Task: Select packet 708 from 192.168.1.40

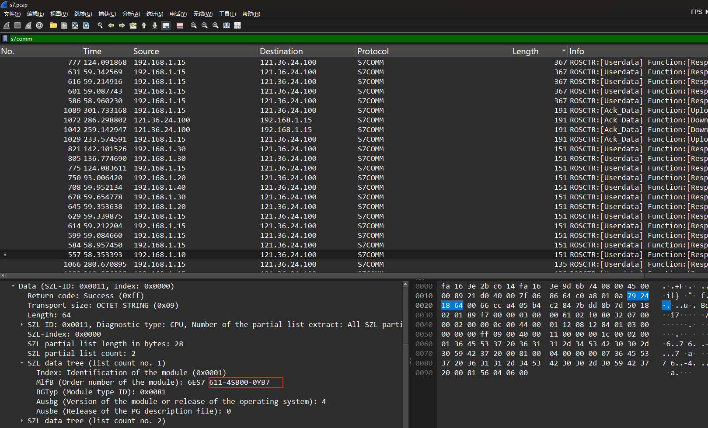Action: [354, 187]
